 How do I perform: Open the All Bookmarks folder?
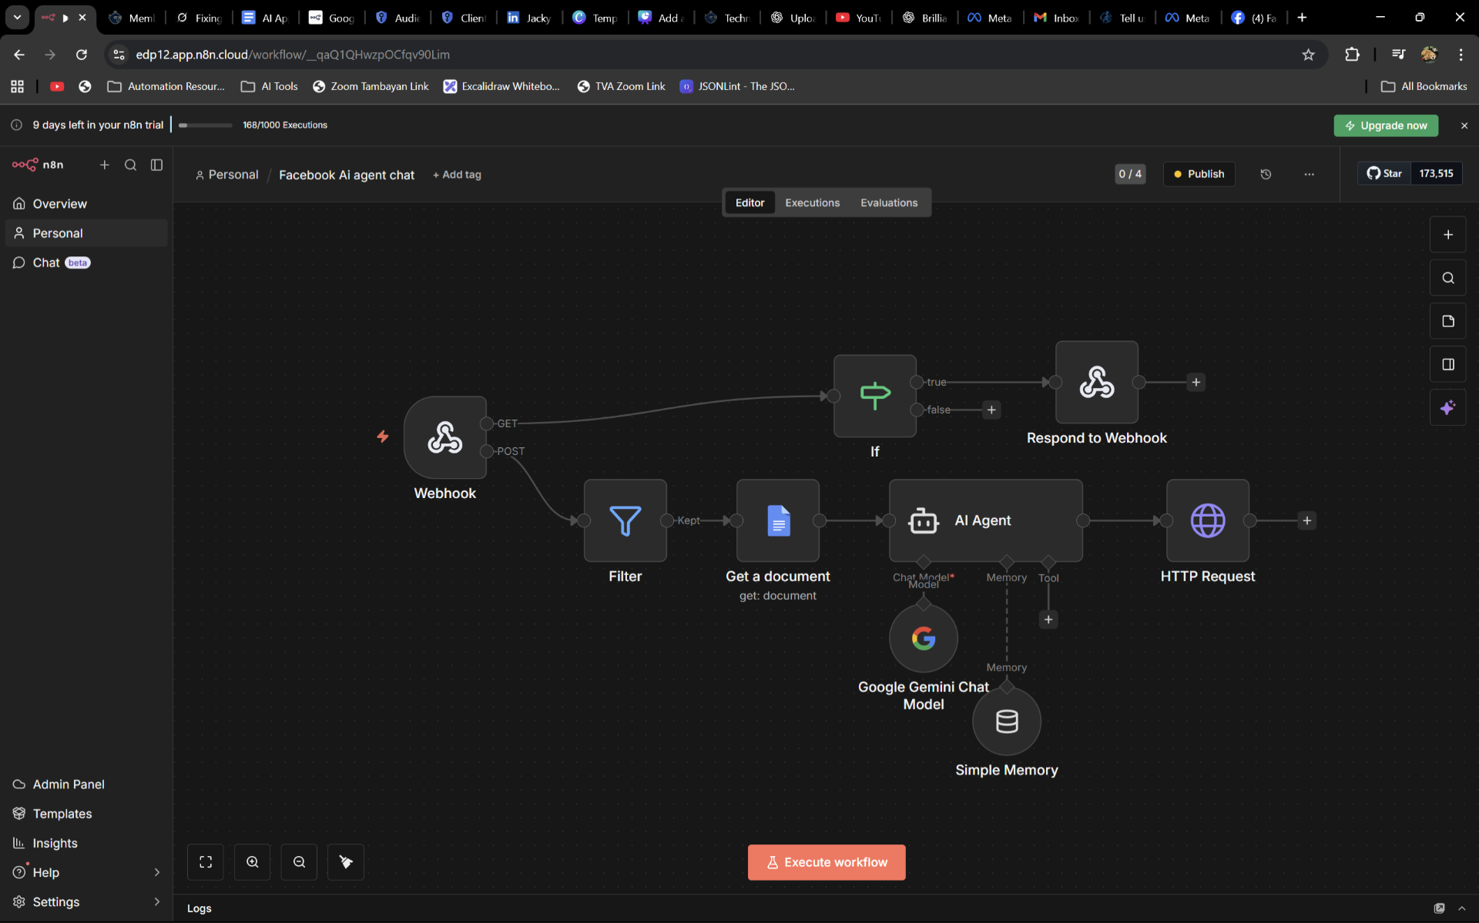(x=1424, y=86)
